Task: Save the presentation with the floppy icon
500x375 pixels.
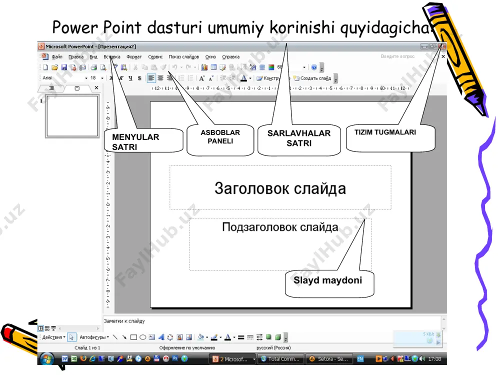Action: pyautogui.click(x=64, y=67)
